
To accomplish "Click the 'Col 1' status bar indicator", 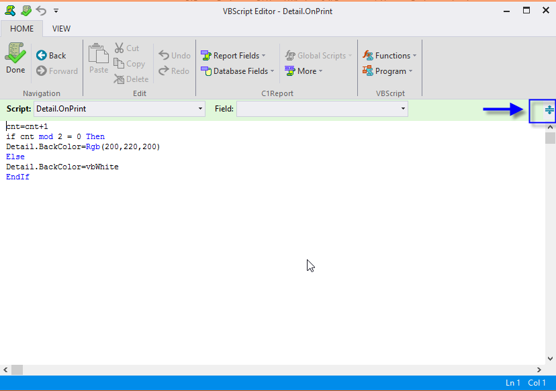I will coord(537,383).
